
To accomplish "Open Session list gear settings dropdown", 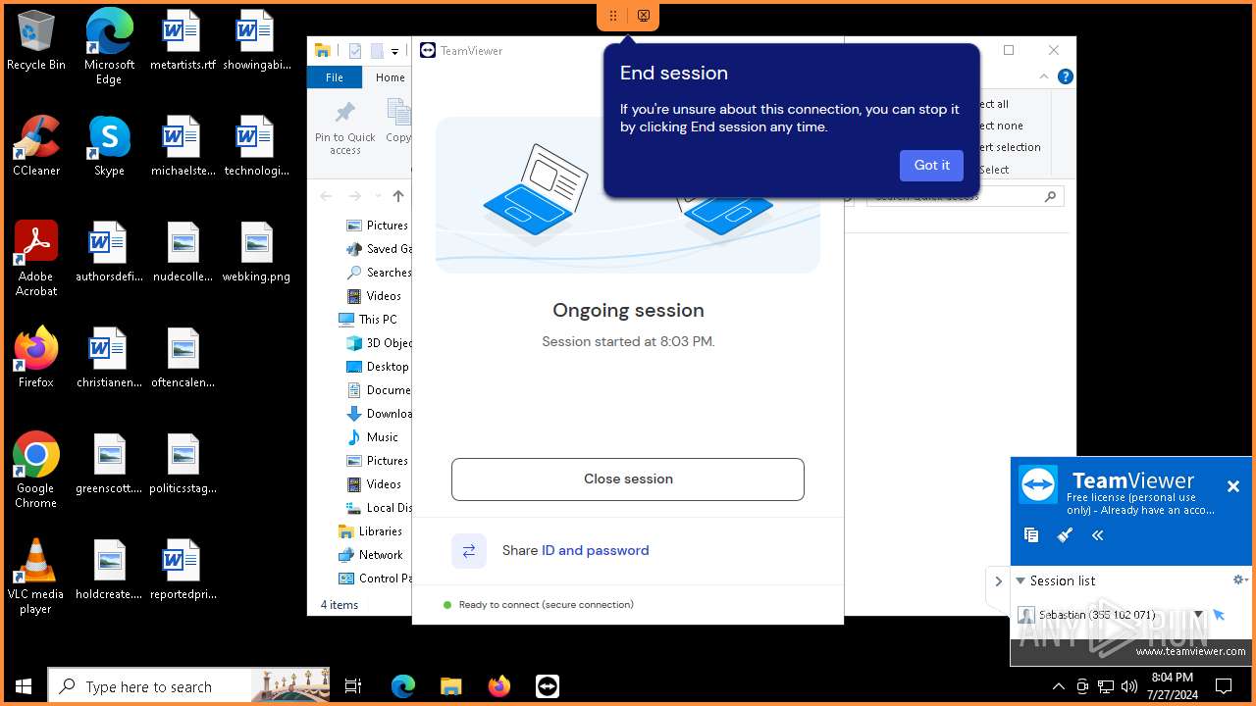I will click(1240, 580).
